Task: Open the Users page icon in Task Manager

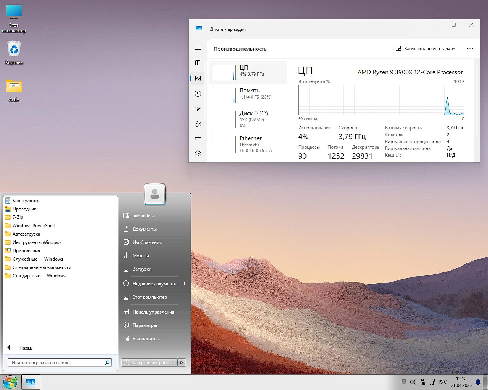Action: (198, 124)
